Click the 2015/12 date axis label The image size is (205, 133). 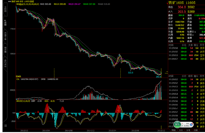tap(161, 130)
